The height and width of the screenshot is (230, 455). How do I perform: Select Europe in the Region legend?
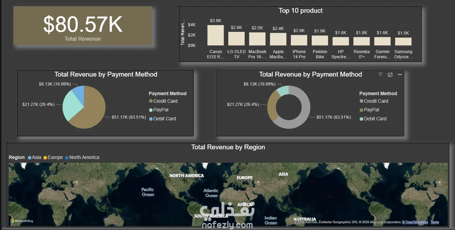coord(53,157)
